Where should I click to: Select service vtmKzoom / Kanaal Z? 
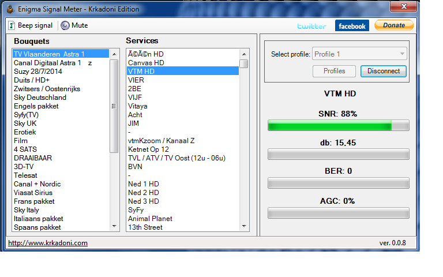click(183, 141)
